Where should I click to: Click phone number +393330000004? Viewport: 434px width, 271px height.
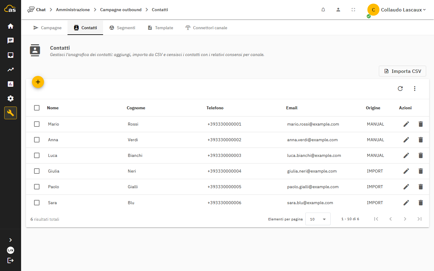pyautogui.click(x=225, y=171)
